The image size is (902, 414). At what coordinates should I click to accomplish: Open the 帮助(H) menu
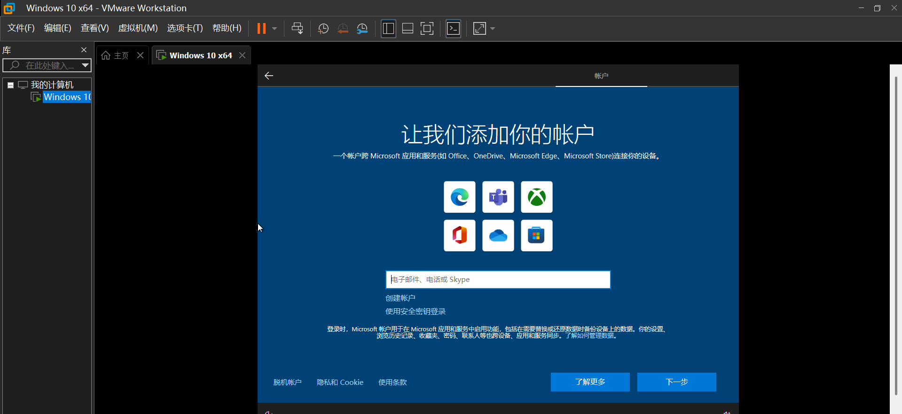coord(227,28)
